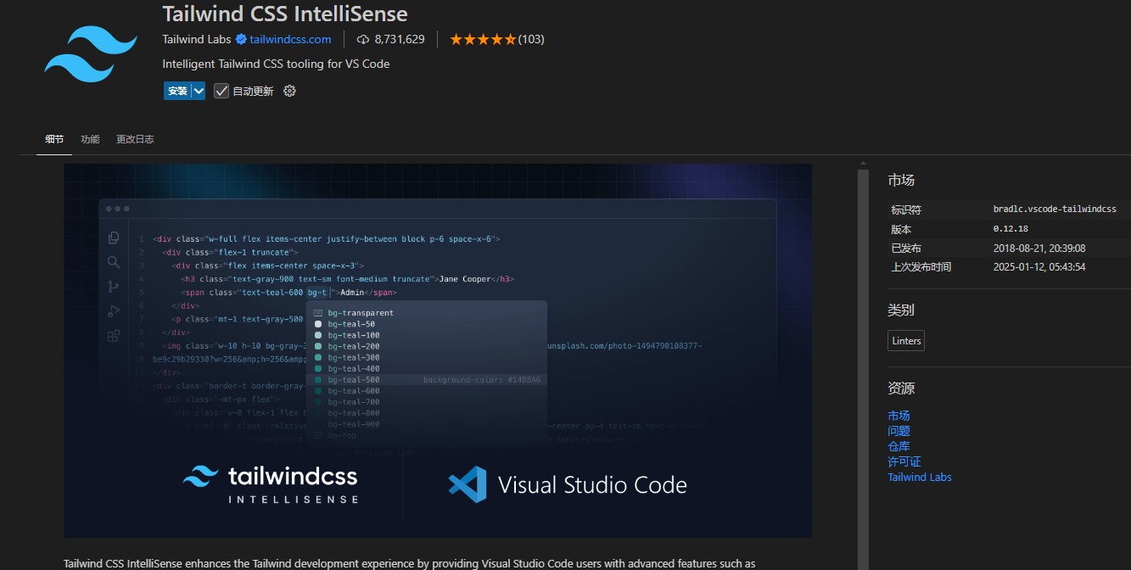Image resolution: width=1131 pixels, height=570 pixels.
Task: Open the tailwindcss.com publisher link
Action: point(290,39)
